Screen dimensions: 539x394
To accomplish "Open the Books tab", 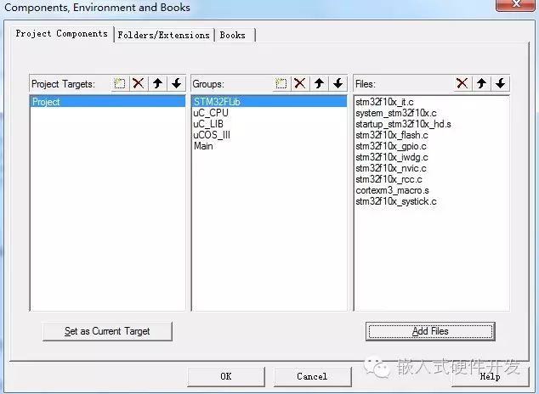I will click(x=233, y=35).
